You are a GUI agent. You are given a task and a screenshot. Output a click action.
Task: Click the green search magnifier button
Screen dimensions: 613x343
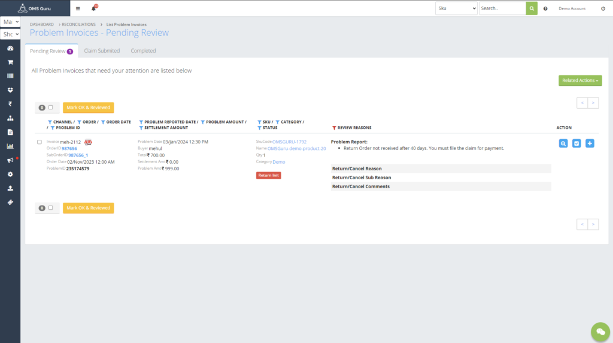tap(532, 8)
